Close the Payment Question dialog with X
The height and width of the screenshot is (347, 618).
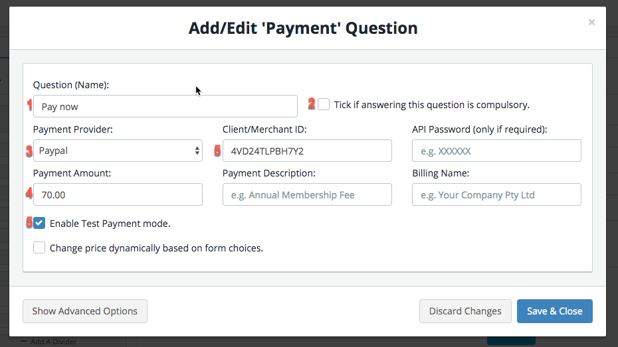point(591,23)
